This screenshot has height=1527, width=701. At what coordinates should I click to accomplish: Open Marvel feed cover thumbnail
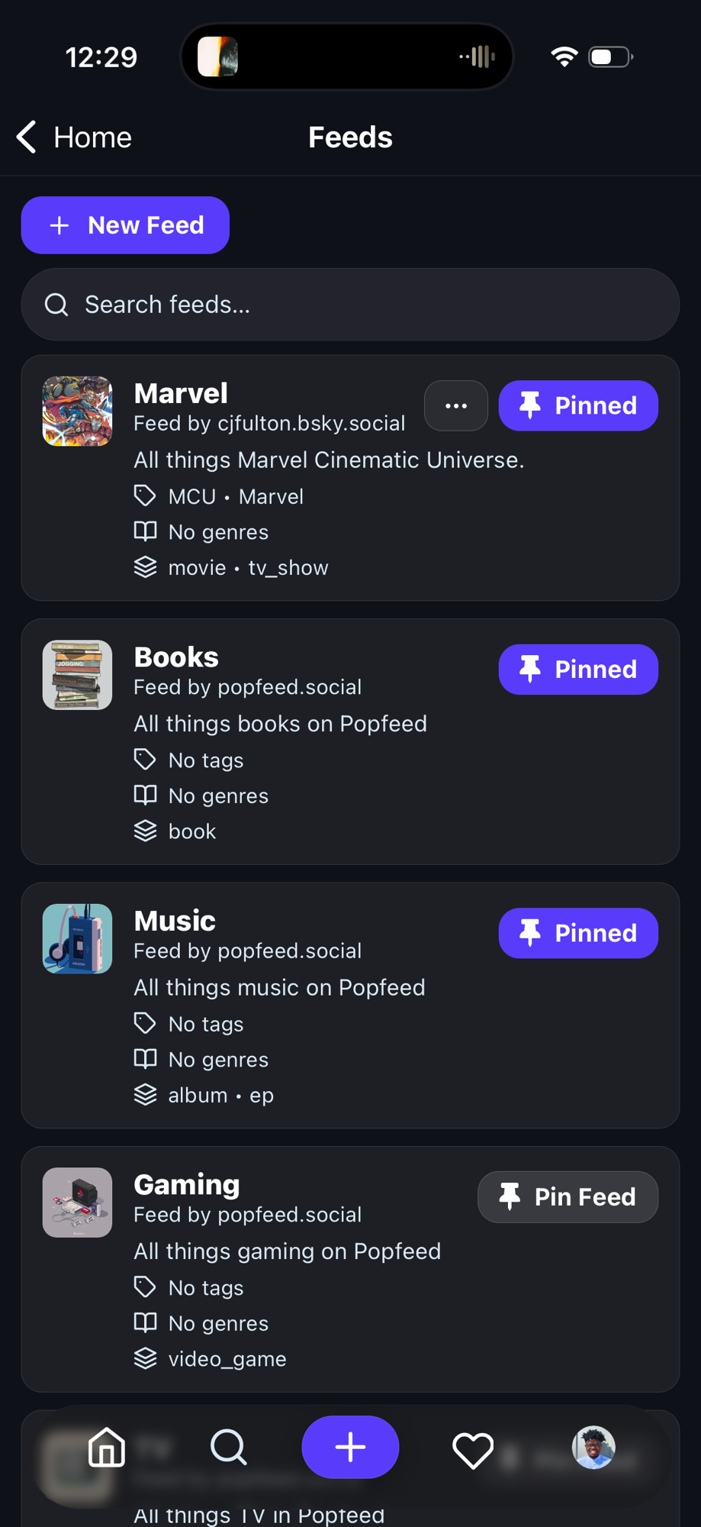click(x=77, y=411)
